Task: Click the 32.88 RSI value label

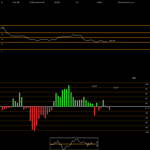Action: coord(112,41)
